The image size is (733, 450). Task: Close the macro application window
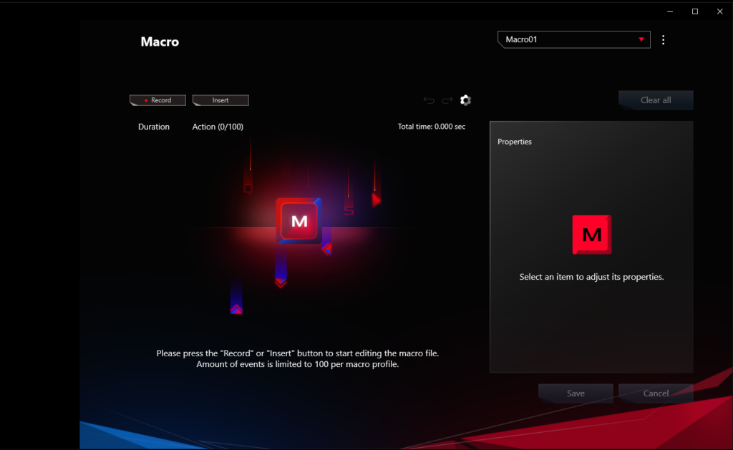pos(719,11)
